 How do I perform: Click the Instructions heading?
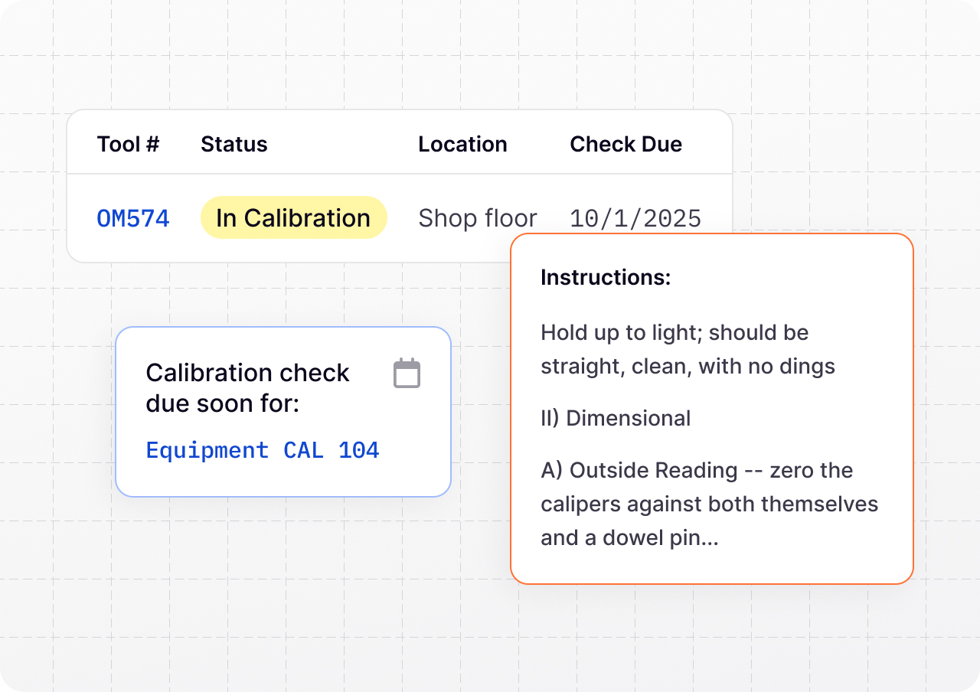[606, 277]
